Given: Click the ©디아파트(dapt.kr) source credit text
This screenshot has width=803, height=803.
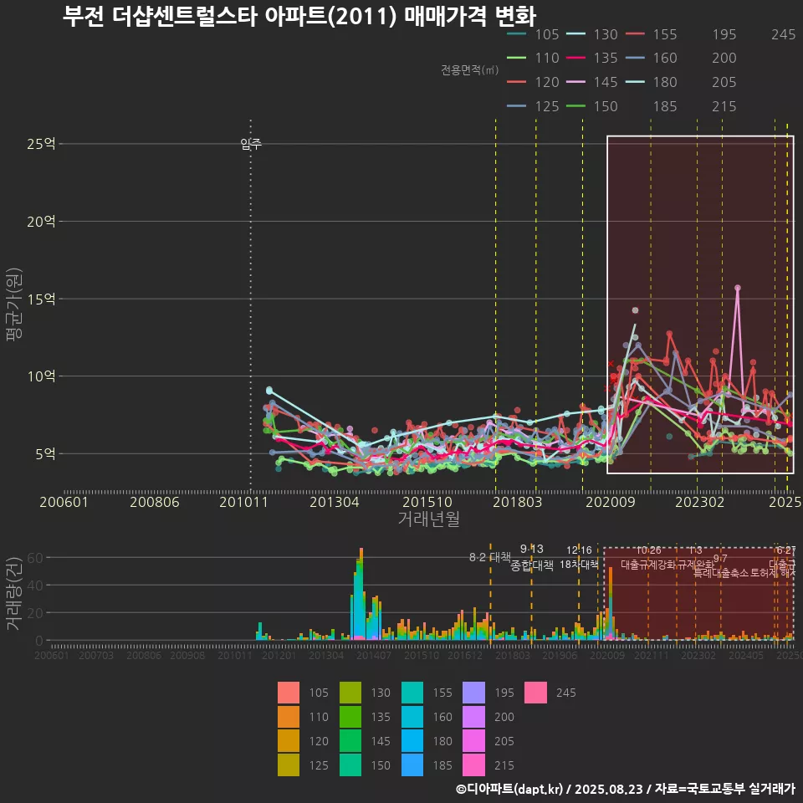Looking at the screenshot, I should pos(625,789).
